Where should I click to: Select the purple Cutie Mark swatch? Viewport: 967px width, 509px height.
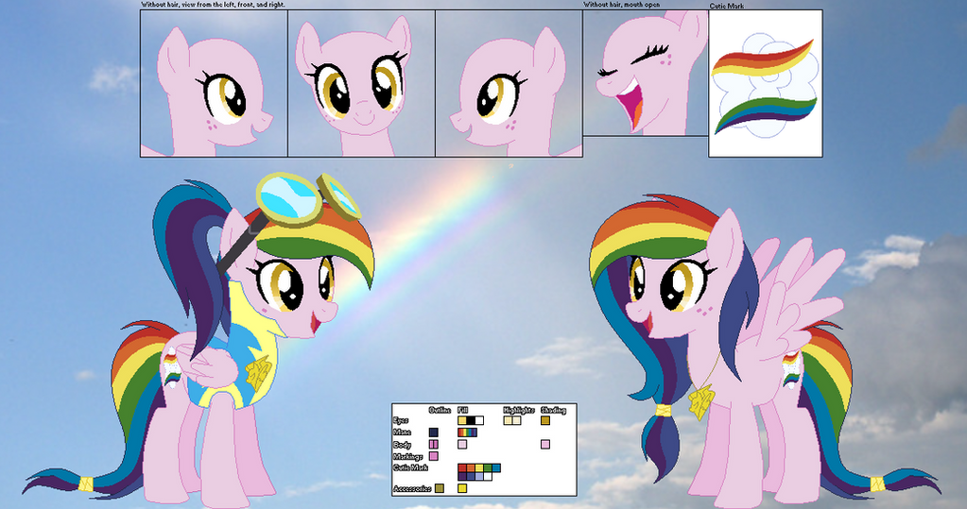pyautogui.click(x=462, y=476)
